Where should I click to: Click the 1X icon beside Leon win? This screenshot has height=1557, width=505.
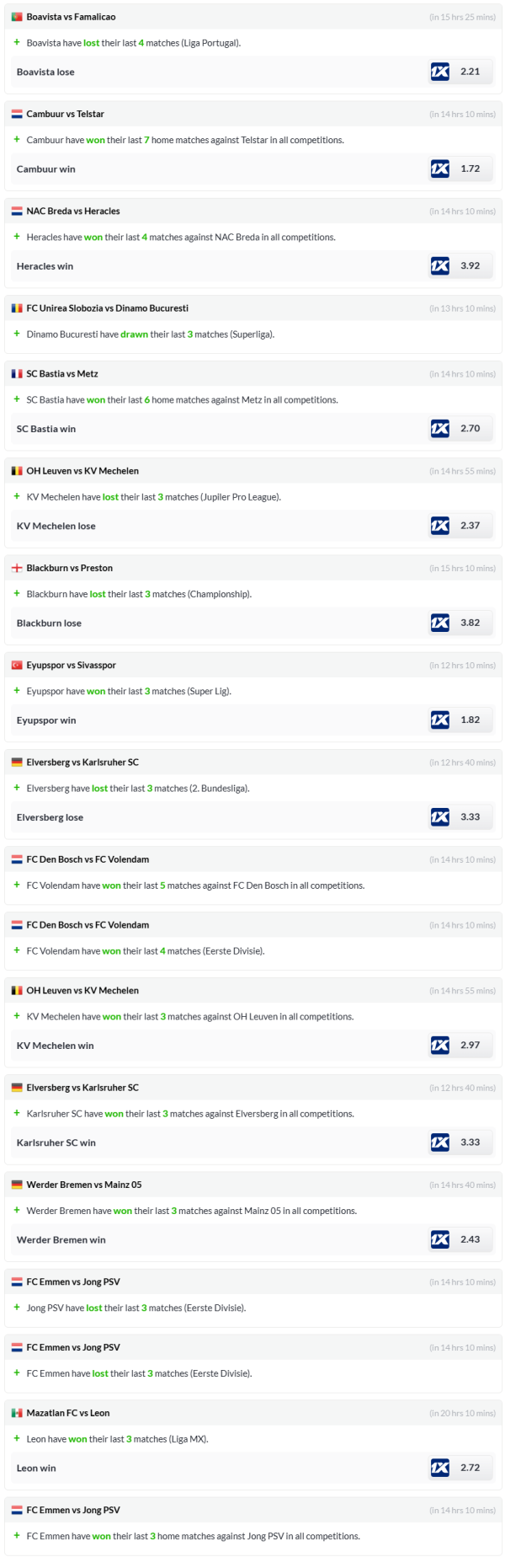click(x=439, y=1468)
